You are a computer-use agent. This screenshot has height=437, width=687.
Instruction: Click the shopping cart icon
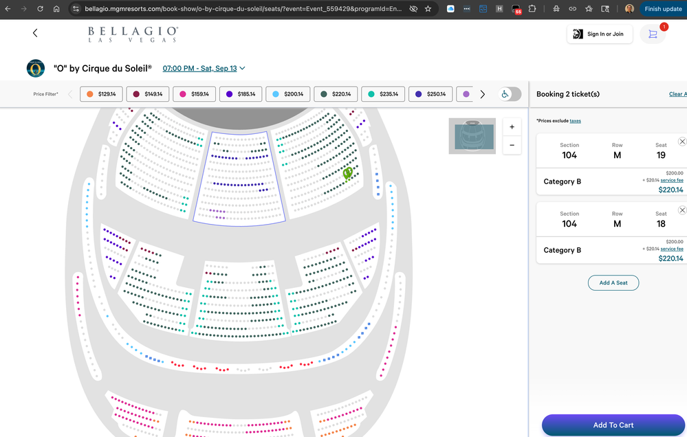pos(653,34)
